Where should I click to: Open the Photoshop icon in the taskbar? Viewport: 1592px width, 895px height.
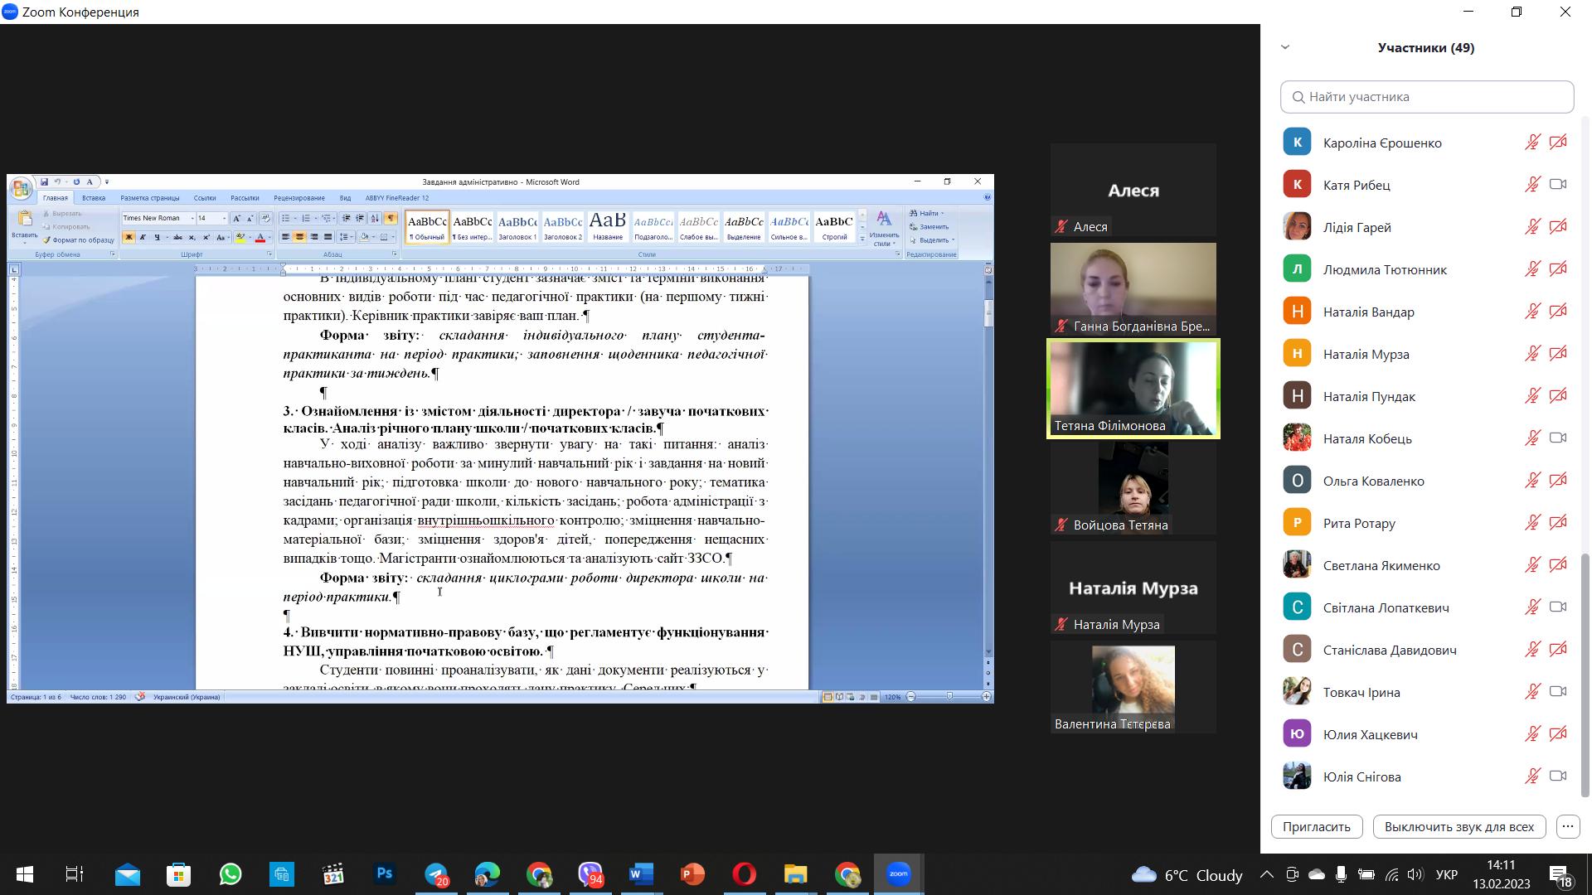(385, 874)
